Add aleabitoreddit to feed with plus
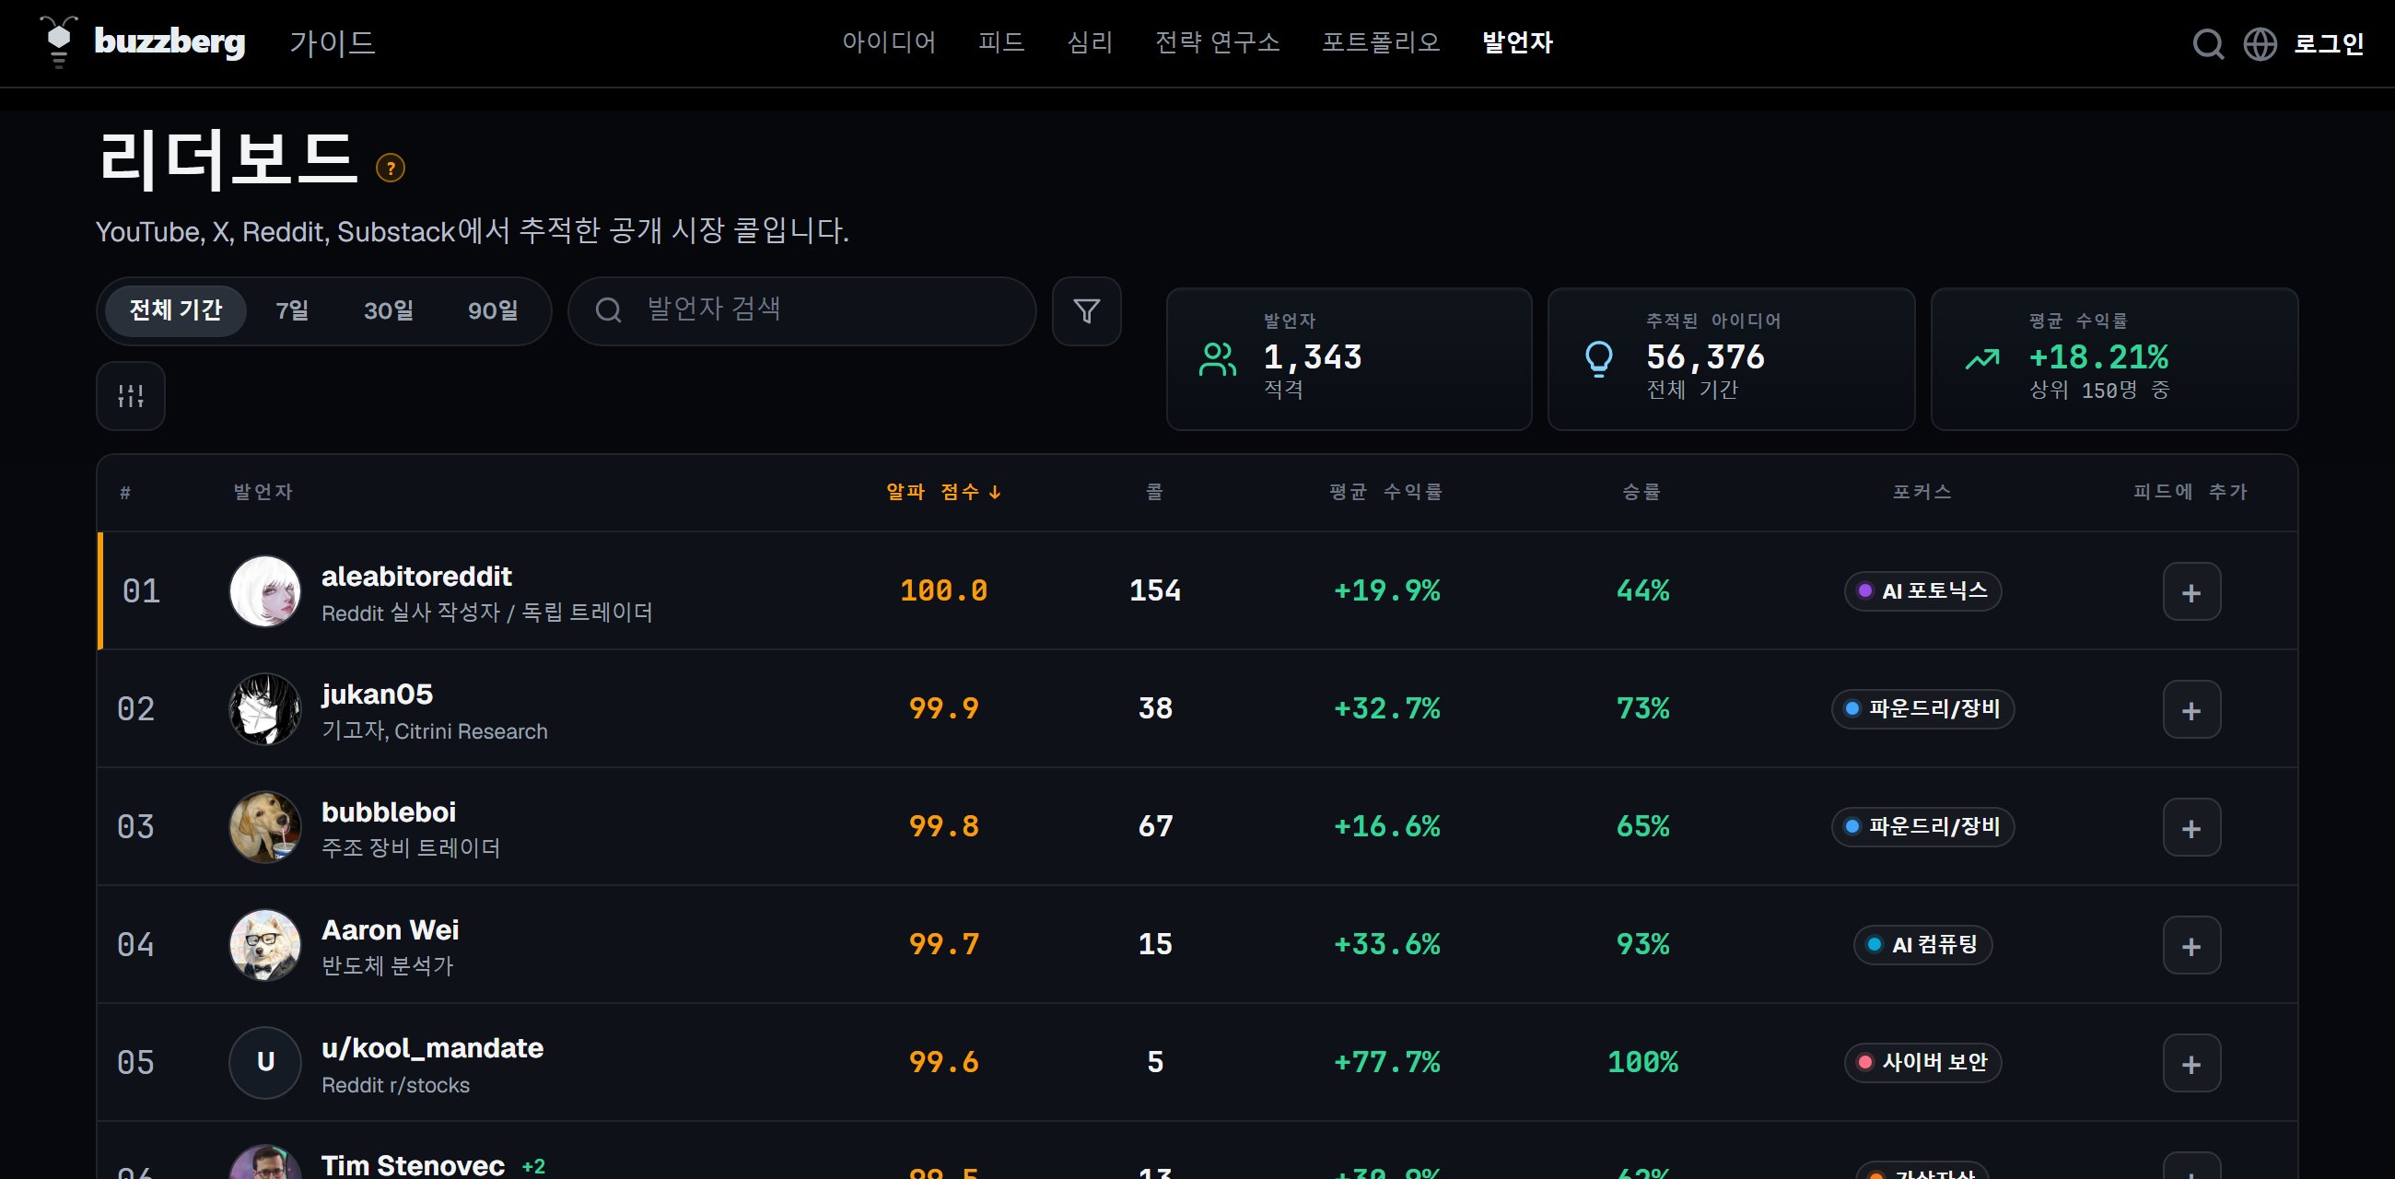Image resolution: width=2395 pixels, height=1179 pixels. coord(2191,591)
